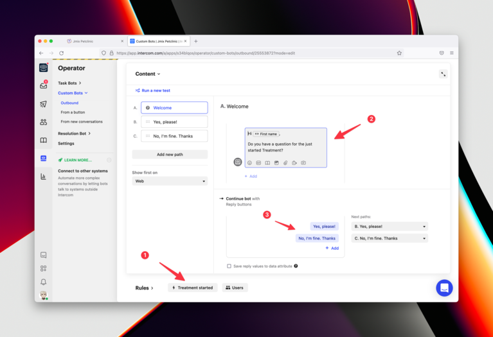Expand the Rules section
The image size is (493, 337).
coord(145,288)
